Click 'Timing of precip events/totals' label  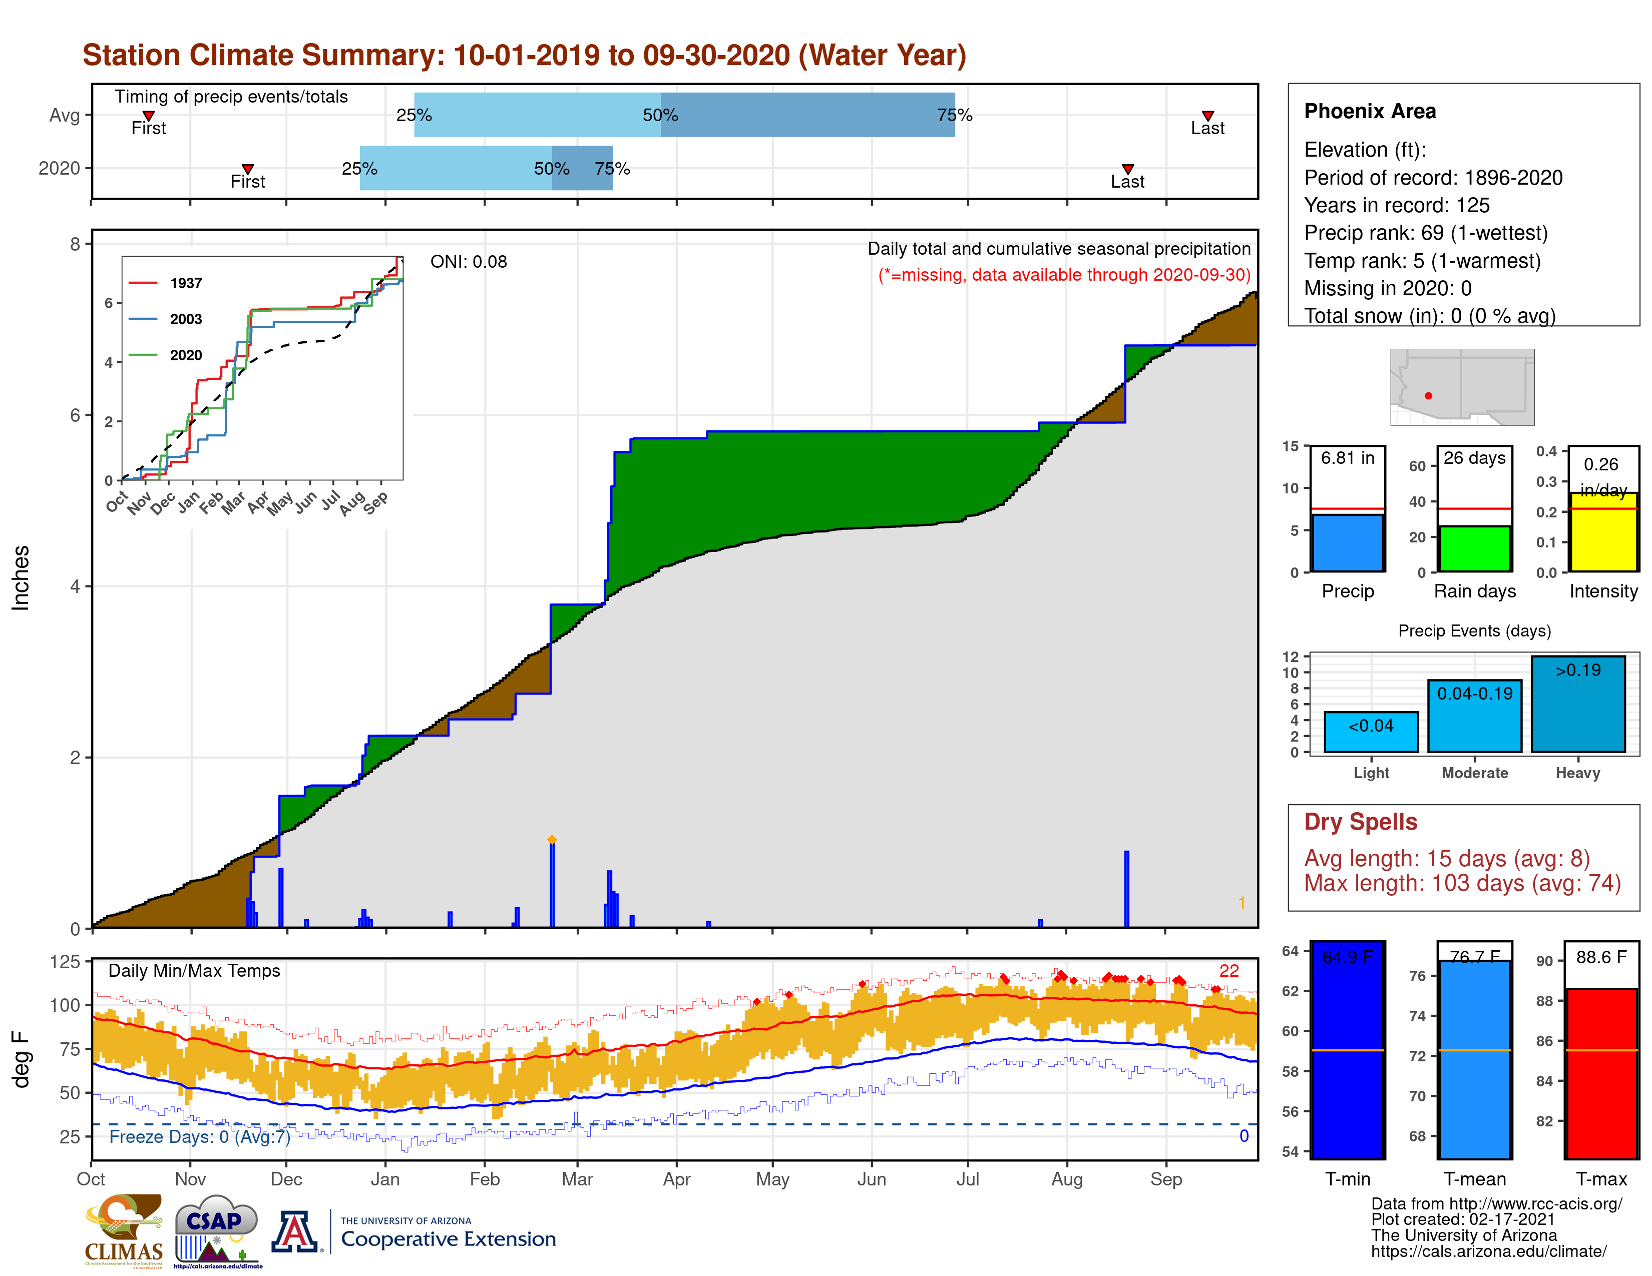(231, 97)
